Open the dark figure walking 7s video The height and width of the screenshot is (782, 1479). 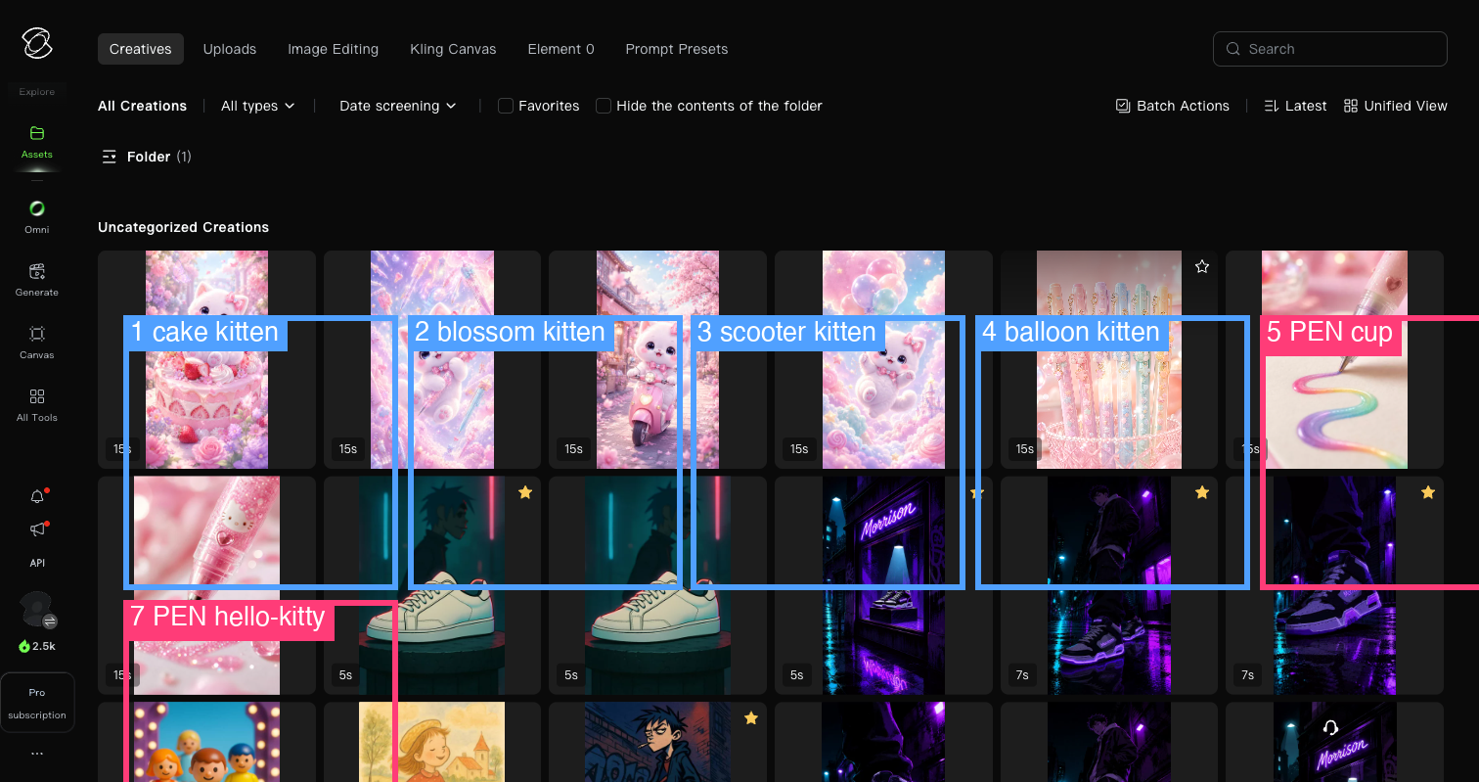pyautogui.click(x=1109, y=585)
